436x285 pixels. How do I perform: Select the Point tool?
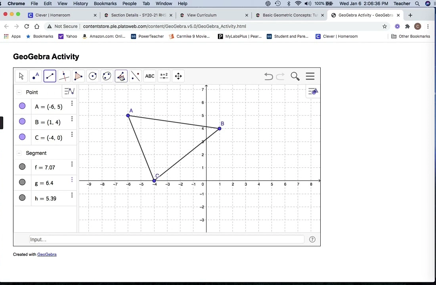(x=36, y=76)
